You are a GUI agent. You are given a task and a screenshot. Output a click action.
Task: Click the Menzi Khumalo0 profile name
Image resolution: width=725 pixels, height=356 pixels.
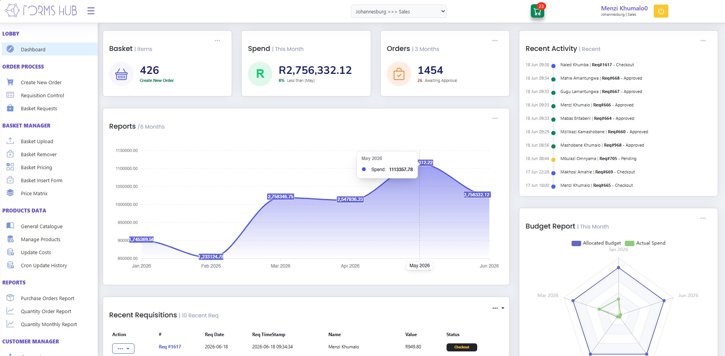point(624,8)
